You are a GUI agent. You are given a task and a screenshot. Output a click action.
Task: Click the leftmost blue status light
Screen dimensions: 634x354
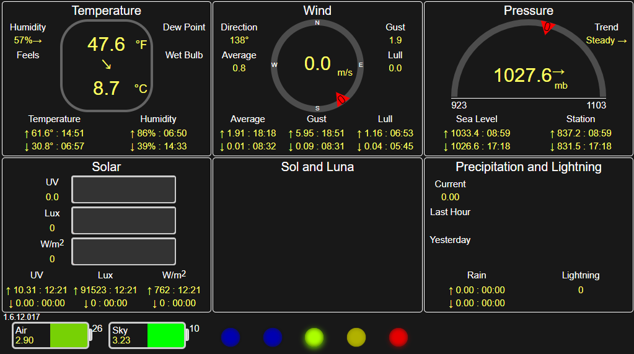click(x=231, y=337)
